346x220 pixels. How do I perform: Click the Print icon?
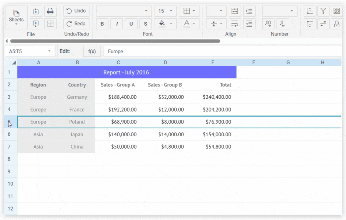click(50, 11)
